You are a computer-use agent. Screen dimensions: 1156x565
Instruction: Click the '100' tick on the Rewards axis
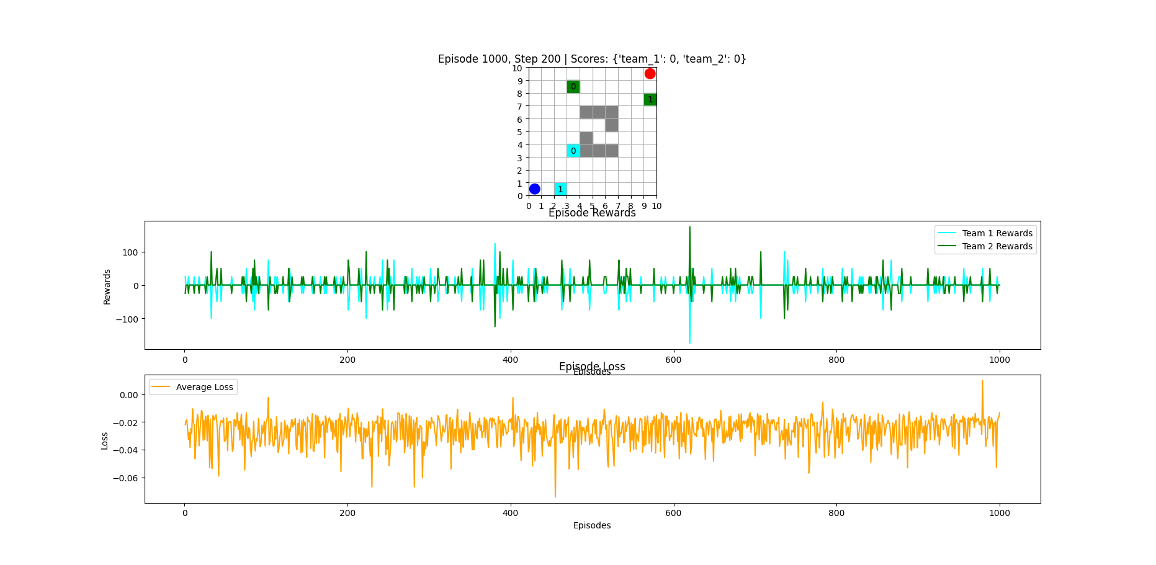130,252
